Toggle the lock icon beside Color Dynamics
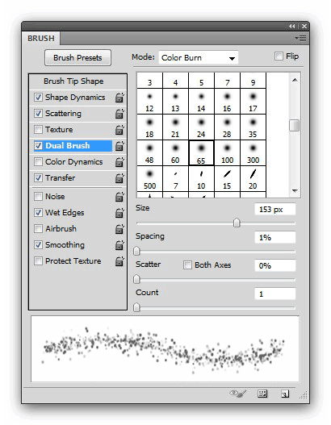Image resolution: width=331 pixels, height=425 pixels. click(119, 162)
